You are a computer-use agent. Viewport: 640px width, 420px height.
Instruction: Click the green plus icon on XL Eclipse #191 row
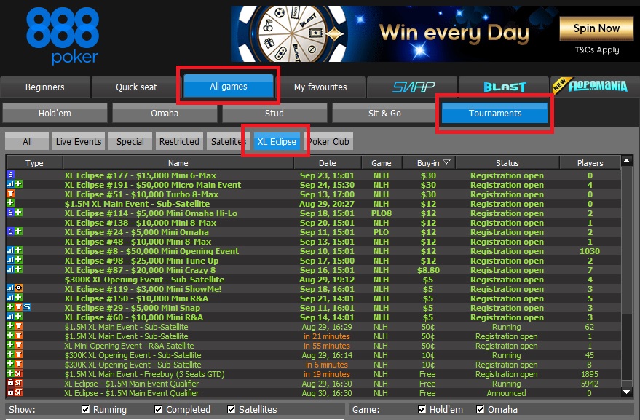pyautogui.click(x=18, y=184)
